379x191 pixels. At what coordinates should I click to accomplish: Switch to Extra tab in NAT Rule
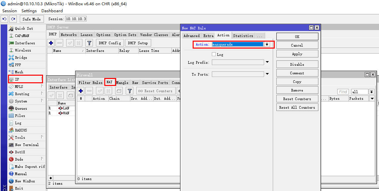208,36
